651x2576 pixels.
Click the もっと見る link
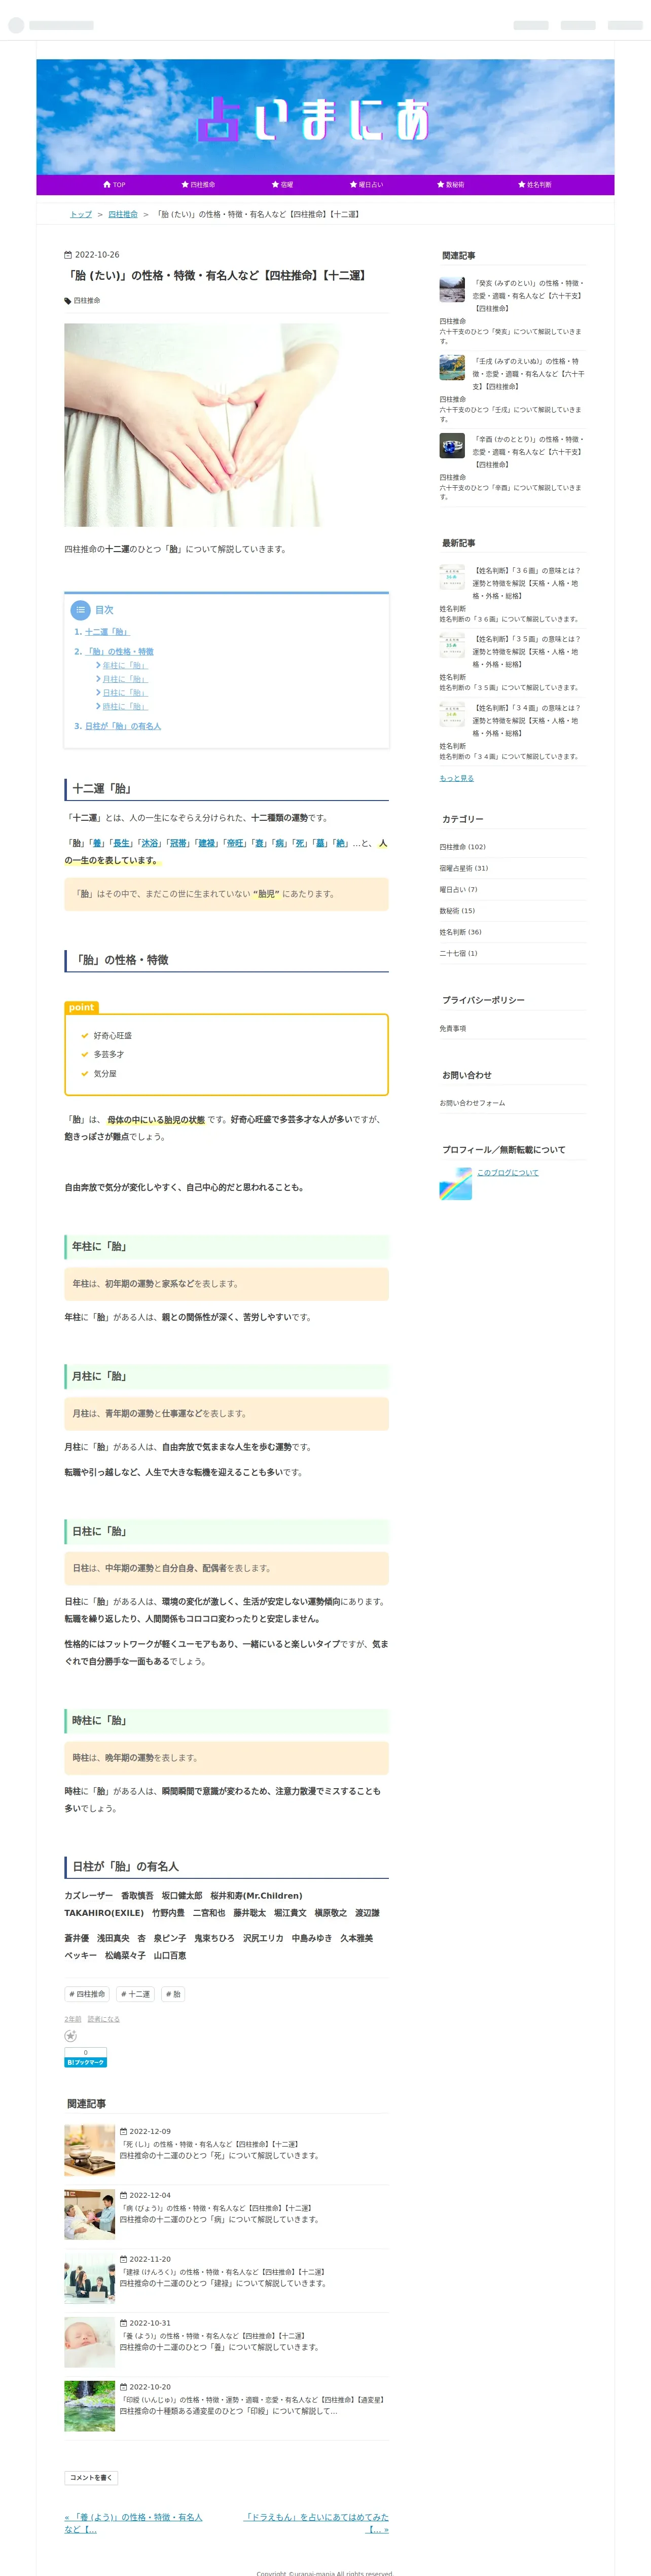point(456,778)
